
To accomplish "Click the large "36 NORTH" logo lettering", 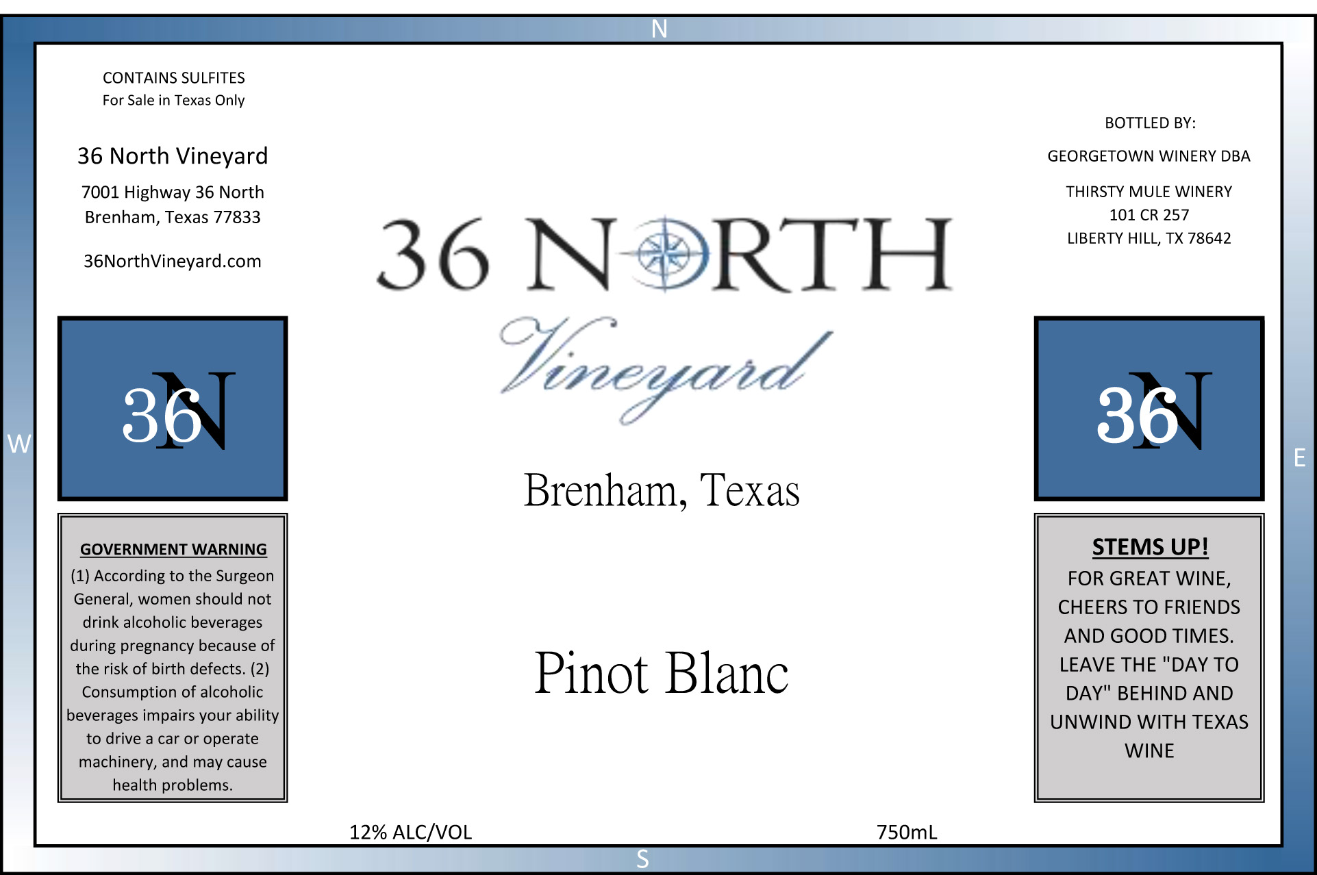I will [664, 254].
